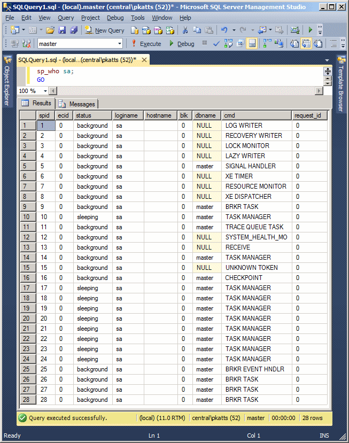This screenshot has height=443, width=349.
Task: Select the LOG WRITER cell
Action: [x=257, y=126]
